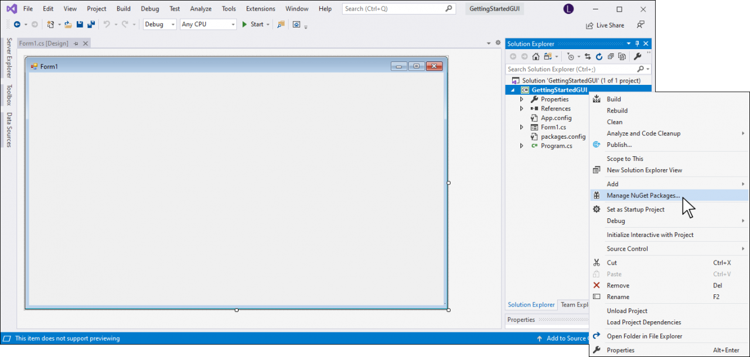Click the browser window icon after Start
750x357 pixels.
296,25
